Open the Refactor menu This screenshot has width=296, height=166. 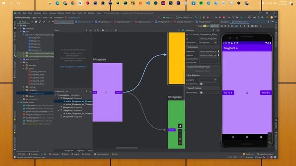pos(61,13)
